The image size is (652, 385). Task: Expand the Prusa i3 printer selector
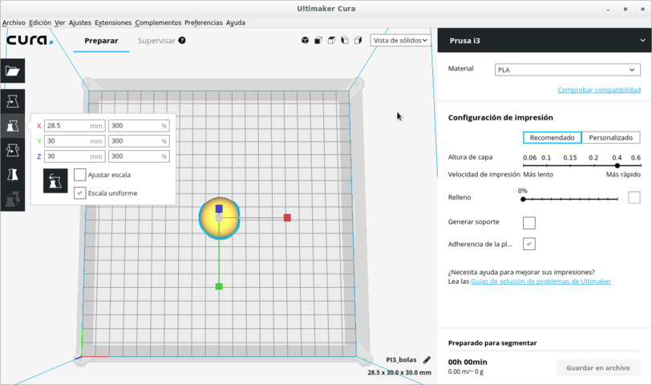pos(545,40)
